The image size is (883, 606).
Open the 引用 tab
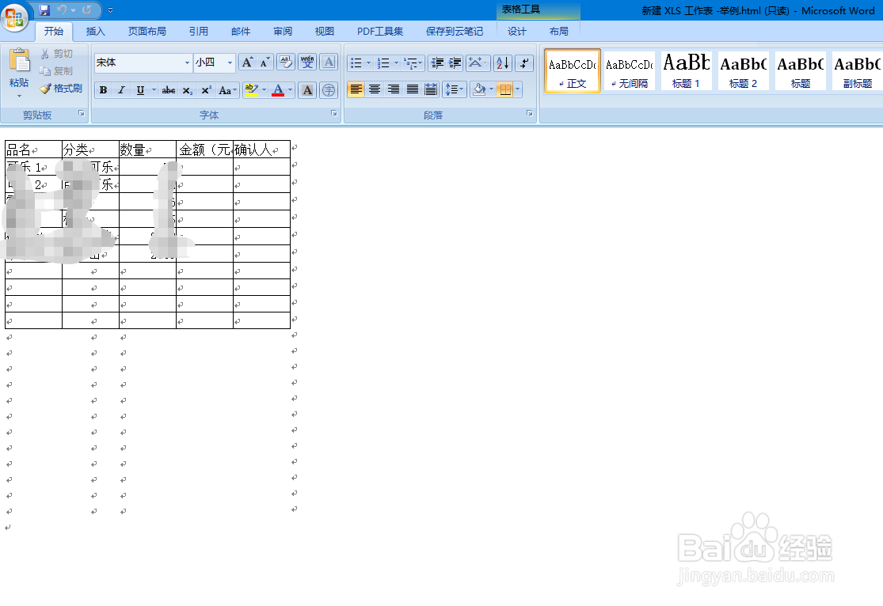tap(198, 32)
